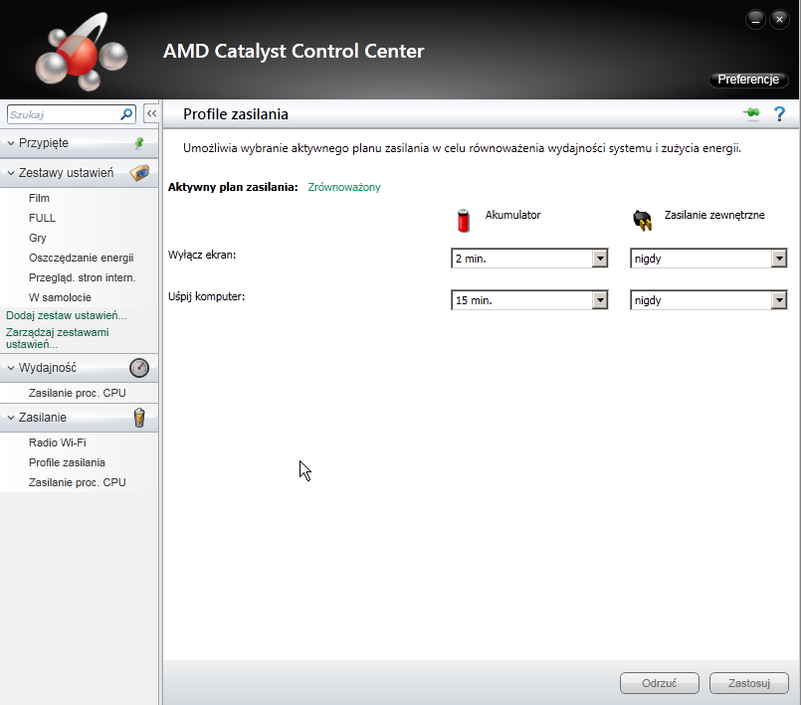Image resolution: width=801 pixels, height=705 pixels.
Task: Open Uśpij komputer dropdown for Zasilanie zewnętrzne
Action: coord(708,300)
